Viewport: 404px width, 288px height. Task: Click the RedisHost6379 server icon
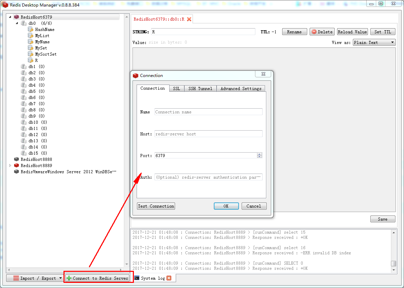click(x=16, y=17)
